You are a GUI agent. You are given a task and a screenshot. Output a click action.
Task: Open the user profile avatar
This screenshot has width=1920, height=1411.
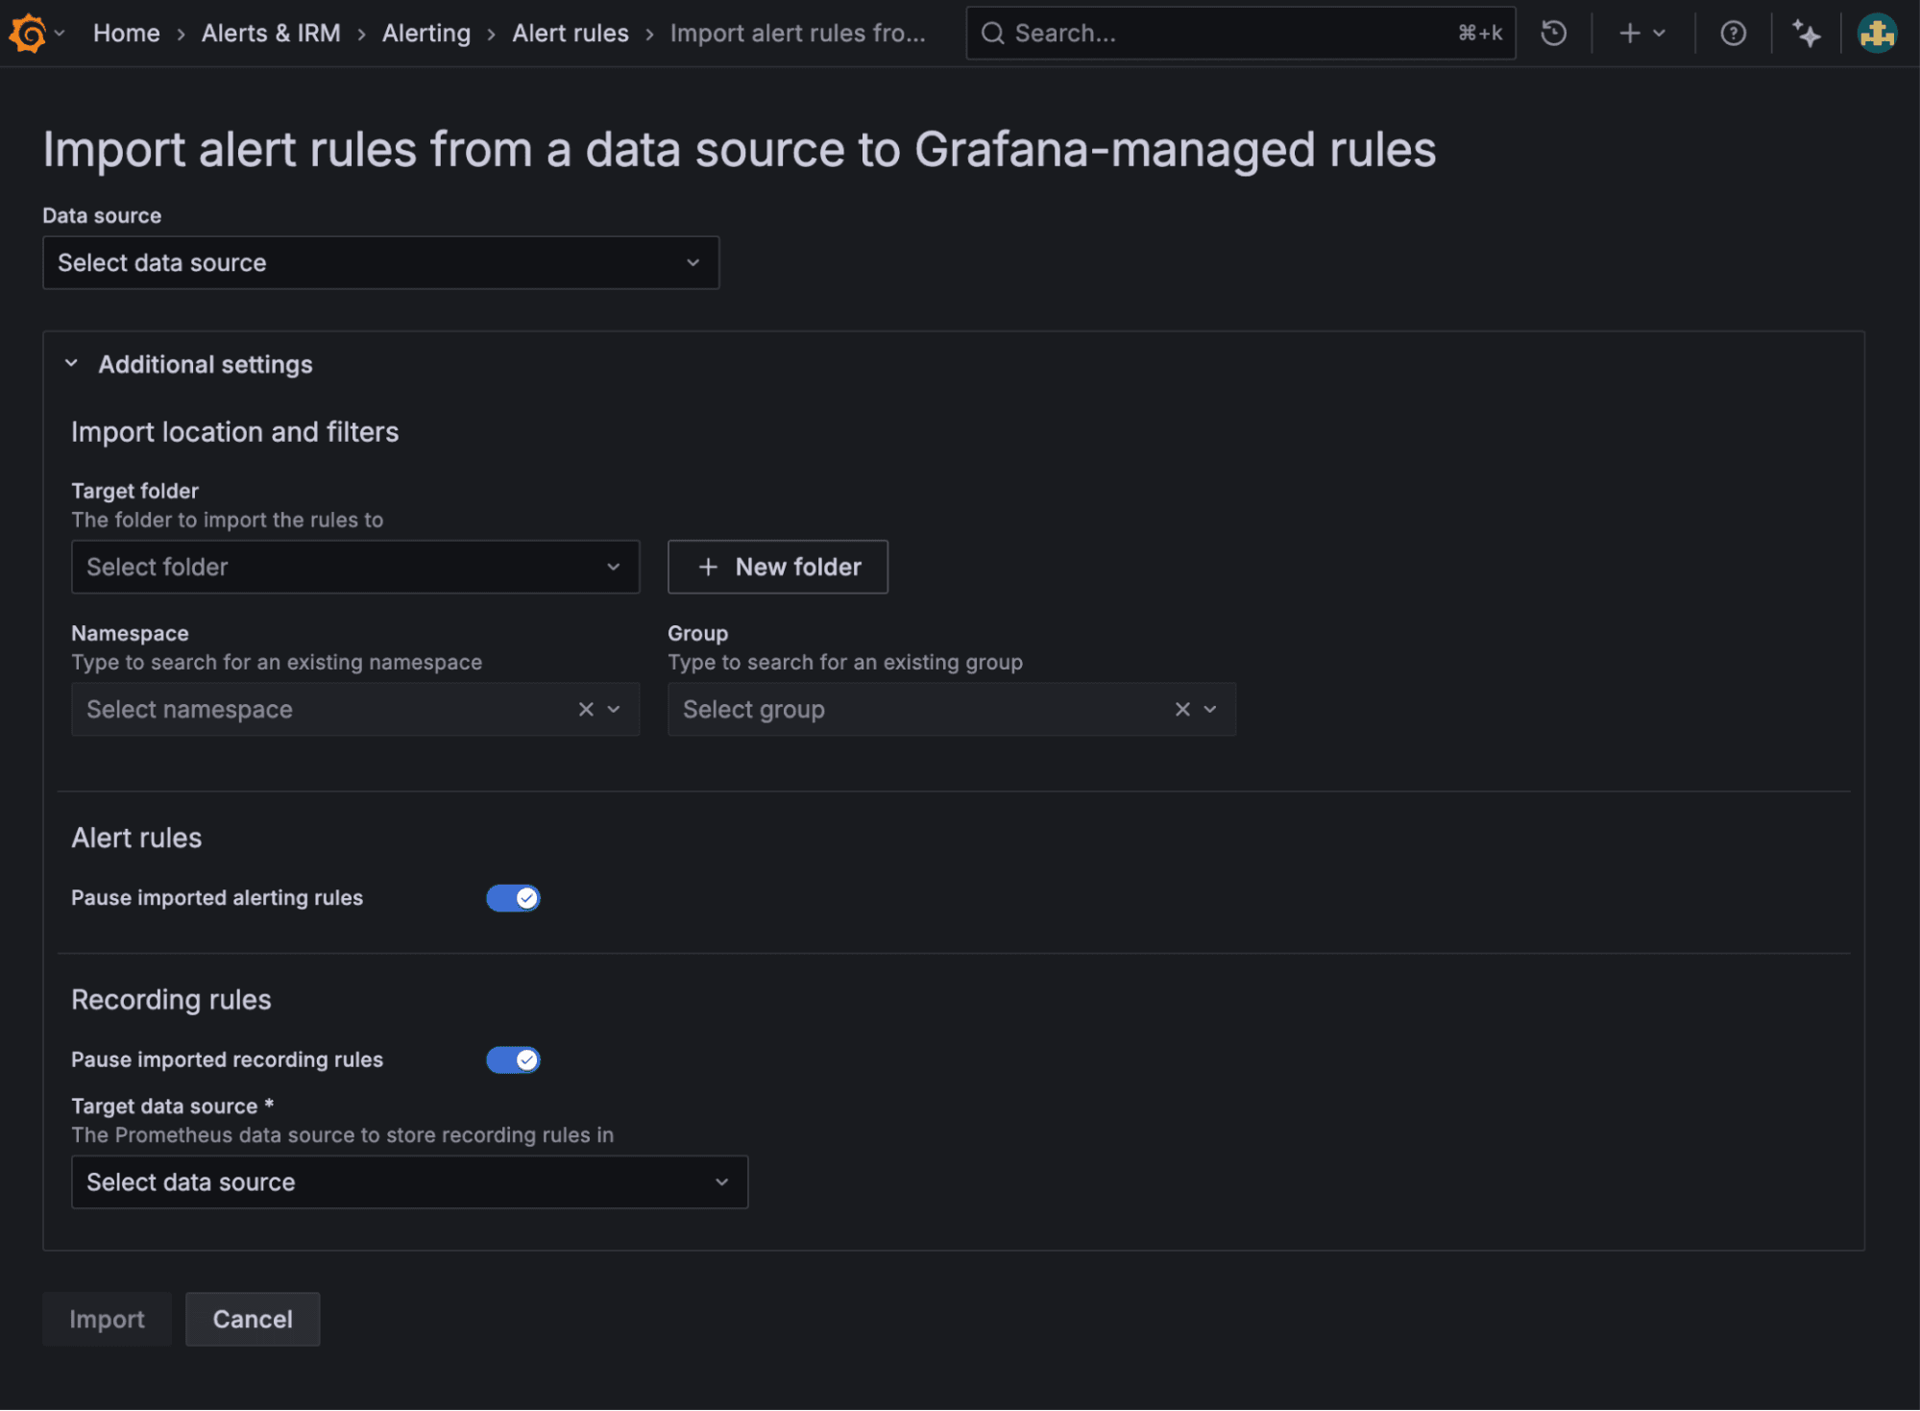coord(1876,32)
